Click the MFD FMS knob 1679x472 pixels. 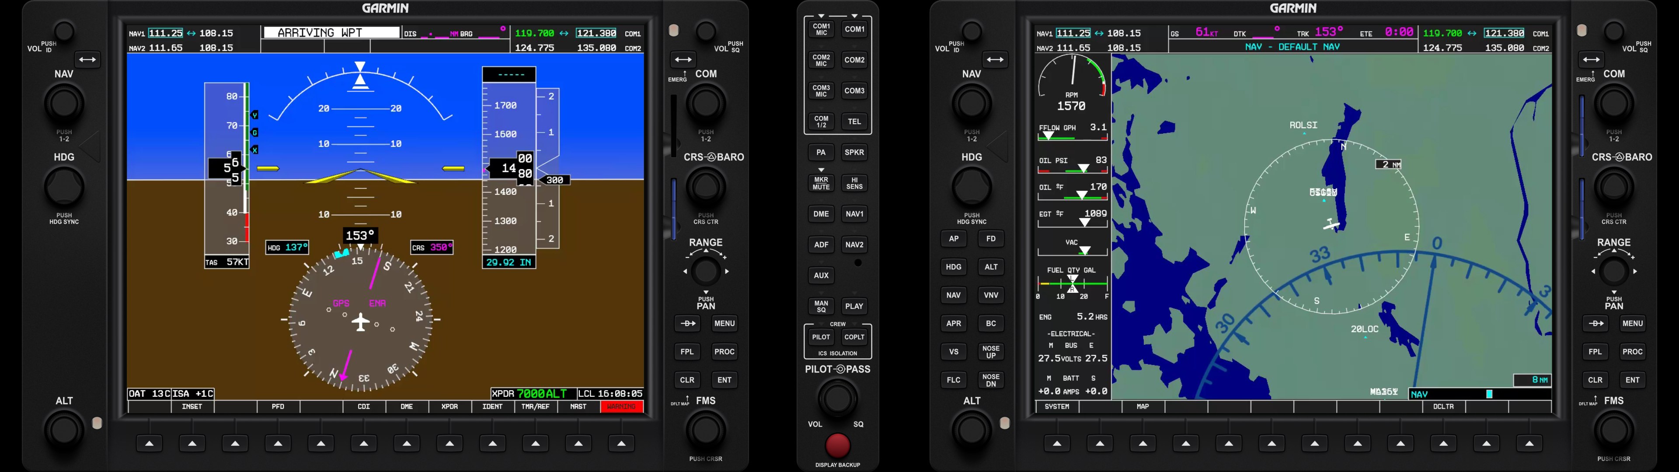pos(1614,430)
